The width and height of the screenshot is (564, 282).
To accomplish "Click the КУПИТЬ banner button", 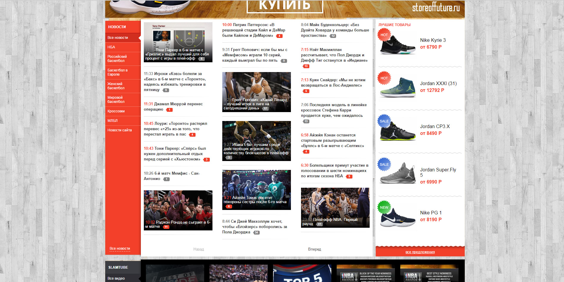I will pos(285,6).
